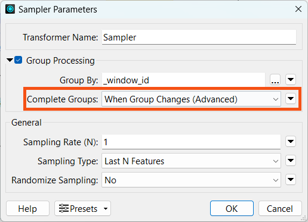The image size is (308, 222).
Task: Click the Sampling Rate (N) field
Action: coord(191,142)
